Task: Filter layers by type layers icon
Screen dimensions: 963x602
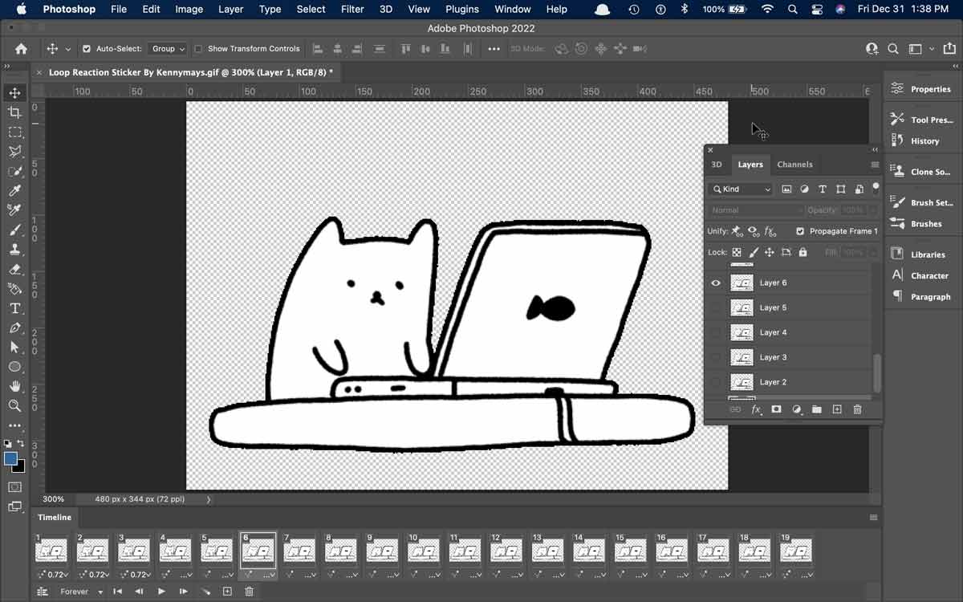Action: click(x=823, y=189)
